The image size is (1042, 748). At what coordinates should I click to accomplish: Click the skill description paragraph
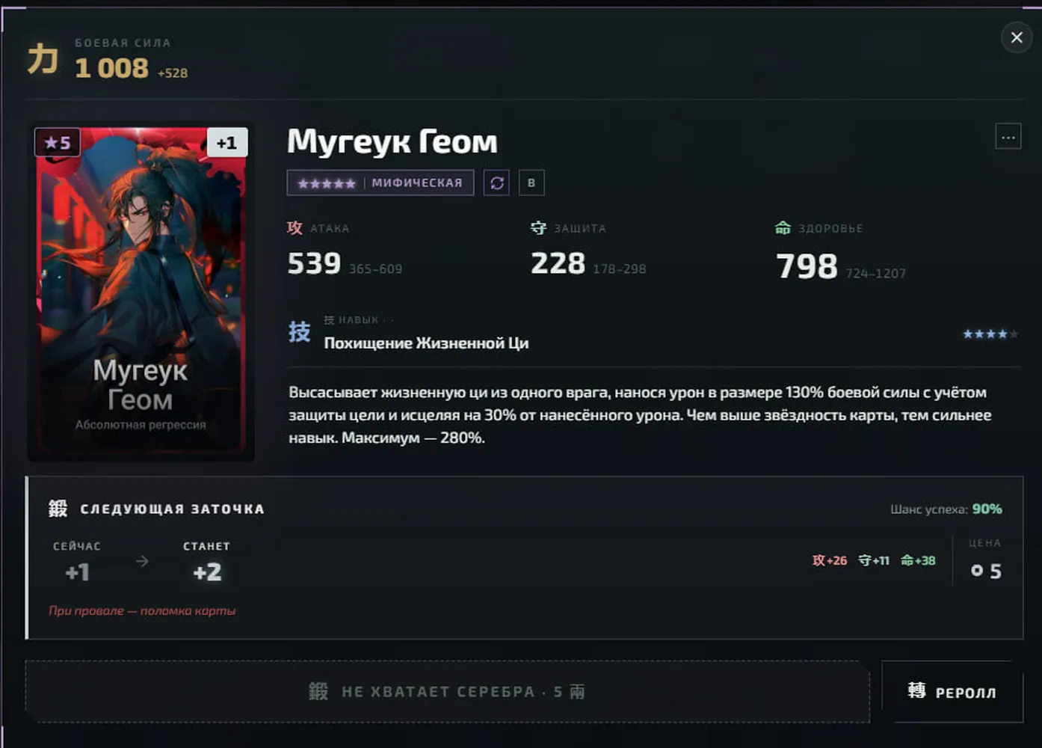[640, 415]
